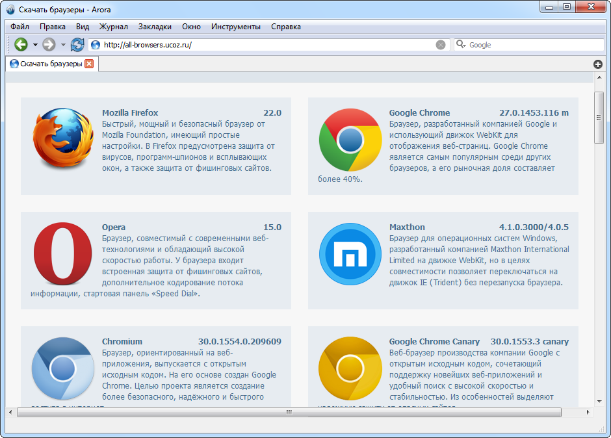Image resolution: width=611 pixels, height=438 pixels.
Task: Select the Скачать браузеры tab
Action: (52, 64)
